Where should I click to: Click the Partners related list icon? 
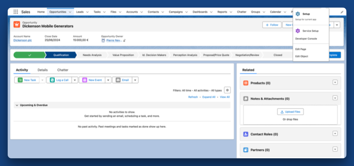(x=246, y=150)
